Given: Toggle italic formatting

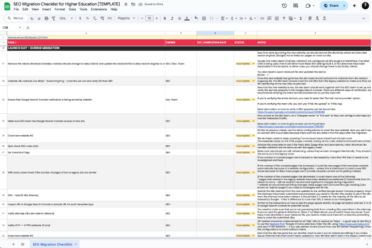Looking at the screenshot, I should [x=172, y=18].
